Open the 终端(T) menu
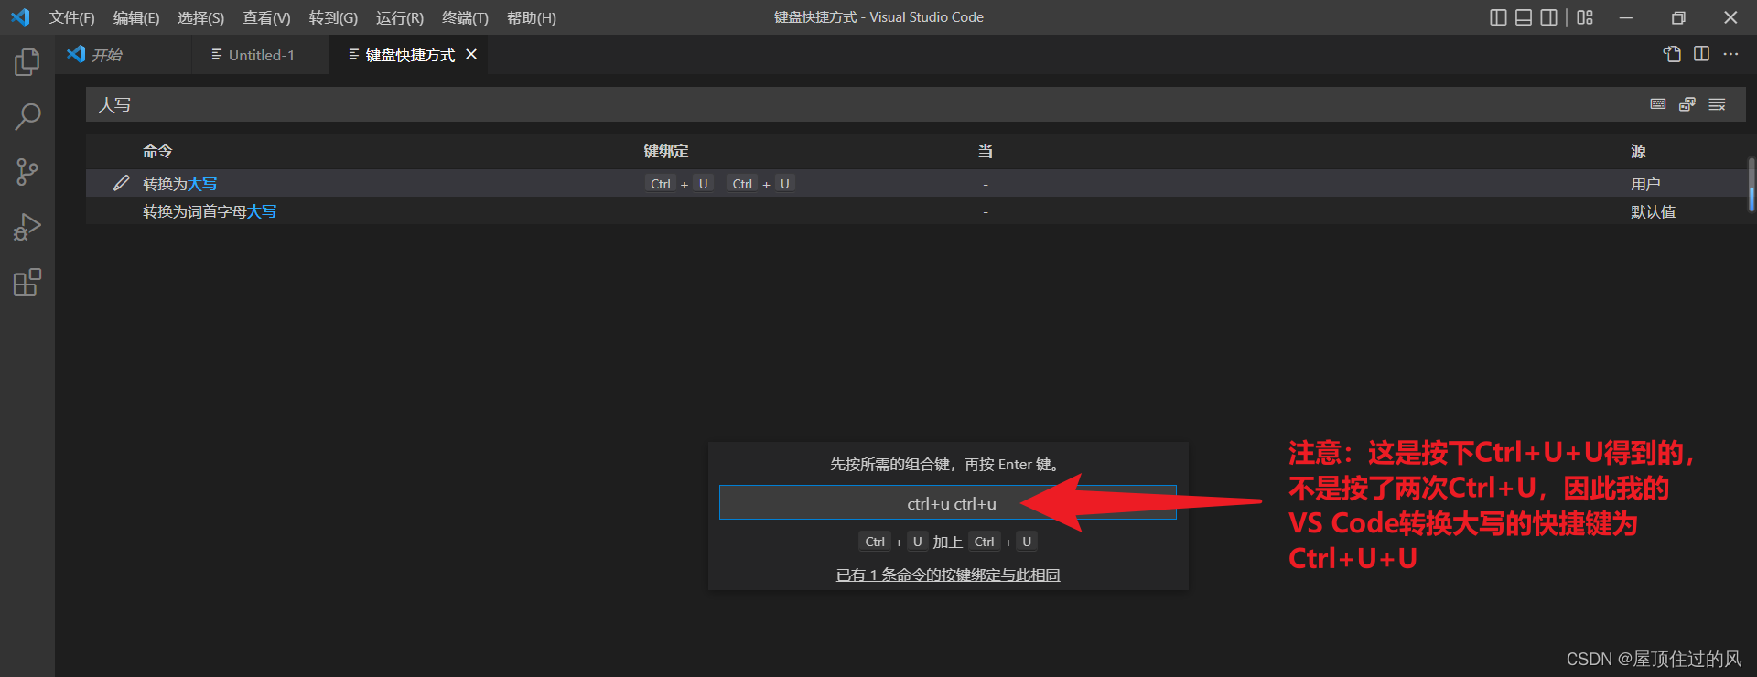Image resolution: width=1757 pixels, height=677 pixels. [x=465, y=17]
